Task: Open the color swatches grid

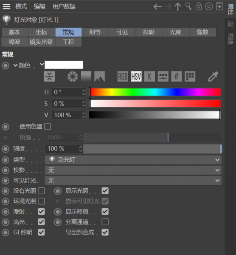Action: (x=190, y=76)
